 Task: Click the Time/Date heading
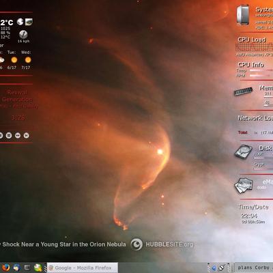tap(253, 207)
